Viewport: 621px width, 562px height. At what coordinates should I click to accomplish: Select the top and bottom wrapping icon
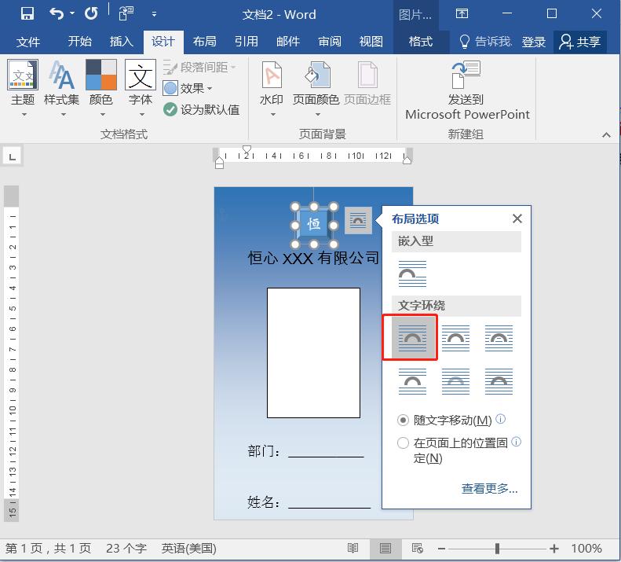click(x=412, y=381)
